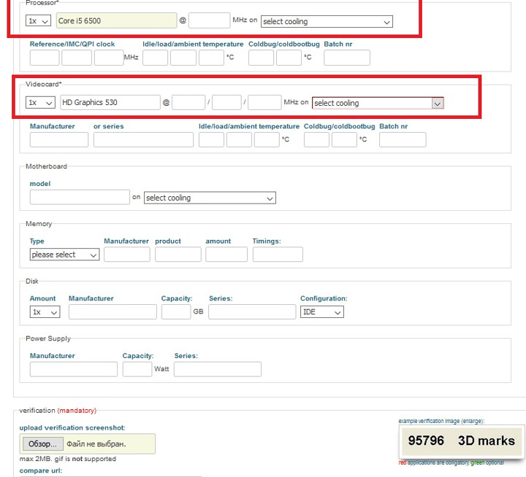
Task: Click the videocard Manufacturer field
Action: coord(59,140)
